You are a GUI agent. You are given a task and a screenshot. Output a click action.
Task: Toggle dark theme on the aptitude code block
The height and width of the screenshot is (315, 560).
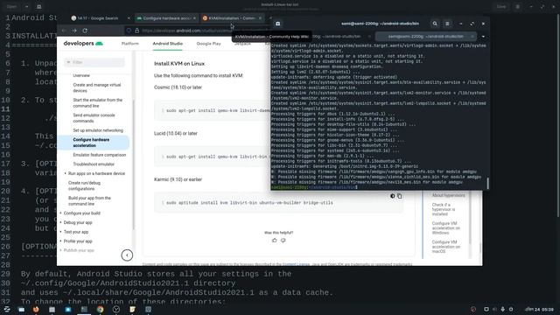click(393, 196)
